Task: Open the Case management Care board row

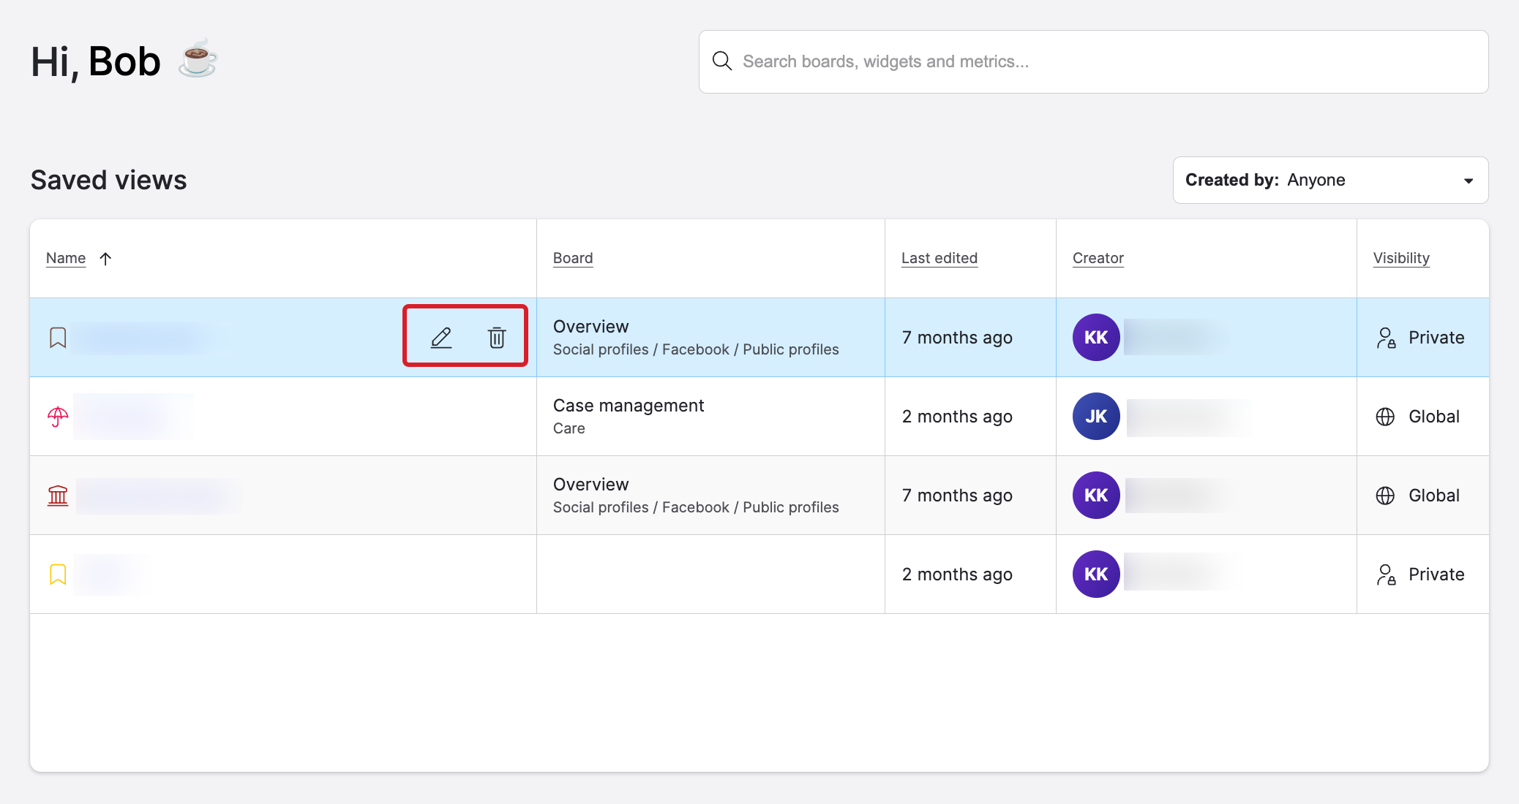Action: pos(628,416)
